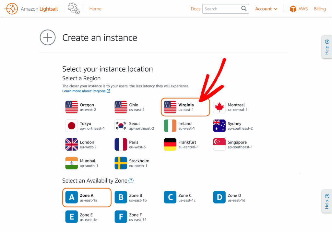Image resolution: width=332 pixels, height=232 pixels.
Task: Open the upper Help side tab
Action: pos(327,47)
